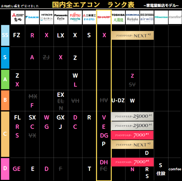Select the Hitachi 白くまくん logo

(47, 17)
